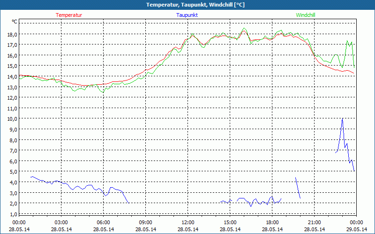
Task: Click the 15,0 y-axis value
Action: (x=12, y=66)
